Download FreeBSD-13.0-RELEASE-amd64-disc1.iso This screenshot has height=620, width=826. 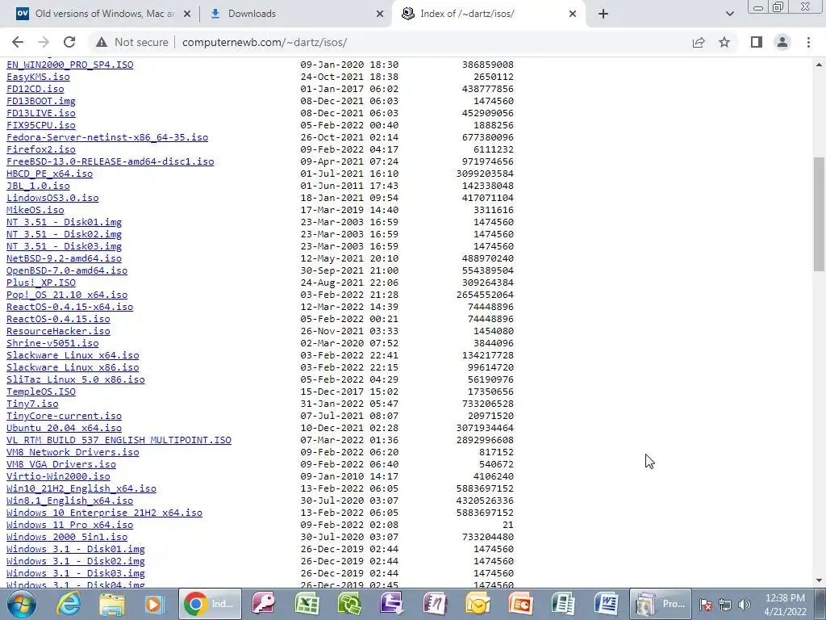[x=110, y=161]
